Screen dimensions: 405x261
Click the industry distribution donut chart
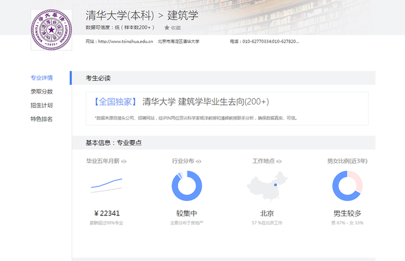(187, 186)
